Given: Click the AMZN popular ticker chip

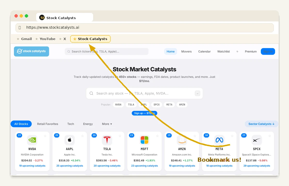Looking at the screenshot, I should 182,105.
